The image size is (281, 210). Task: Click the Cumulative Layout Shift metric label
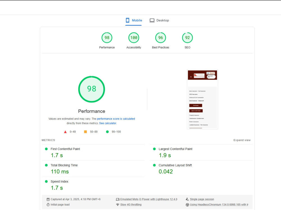click(175, 165)
